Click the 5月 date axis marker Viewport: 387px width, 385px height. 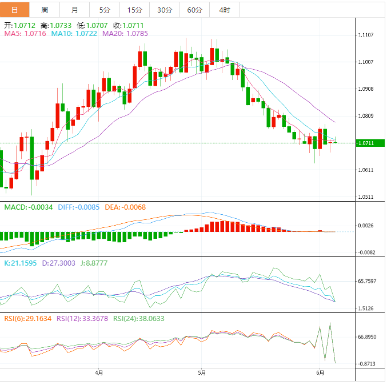200,373
